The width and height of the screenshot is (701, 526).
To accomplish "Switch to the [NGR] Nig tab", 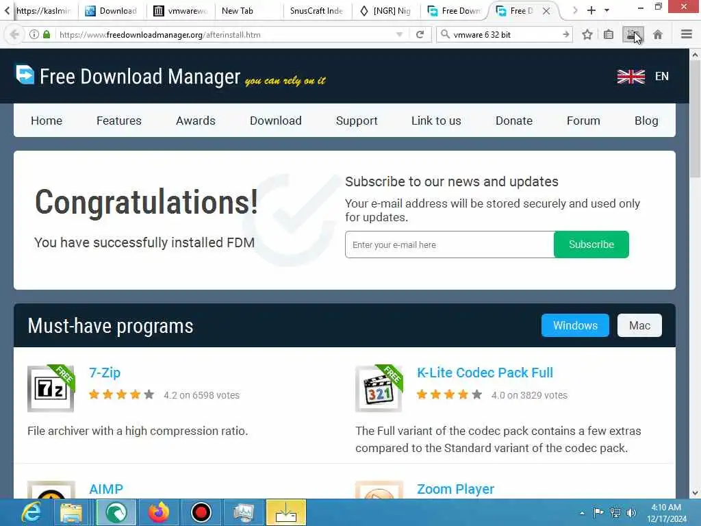I will 385,11.
